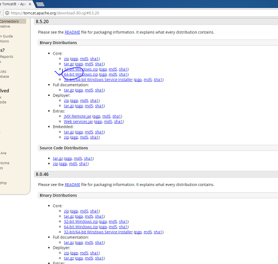Download 8.5.20 Embedded zip
The height and width of the screenshot is (264, 278).
click(66, 137)
